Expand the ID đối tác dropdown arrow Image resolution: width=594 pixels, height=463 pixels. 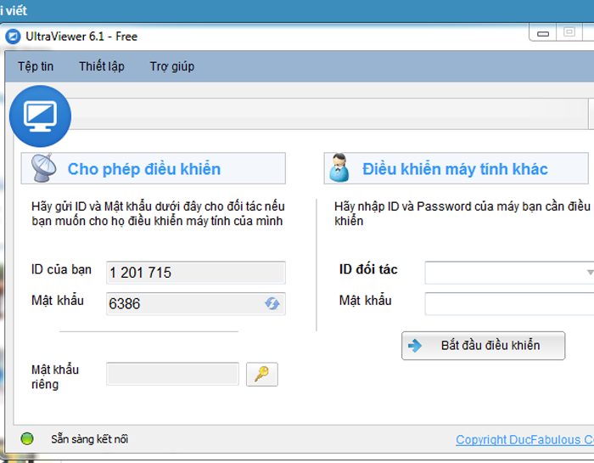pyautogui.click(x=590, y=272)
